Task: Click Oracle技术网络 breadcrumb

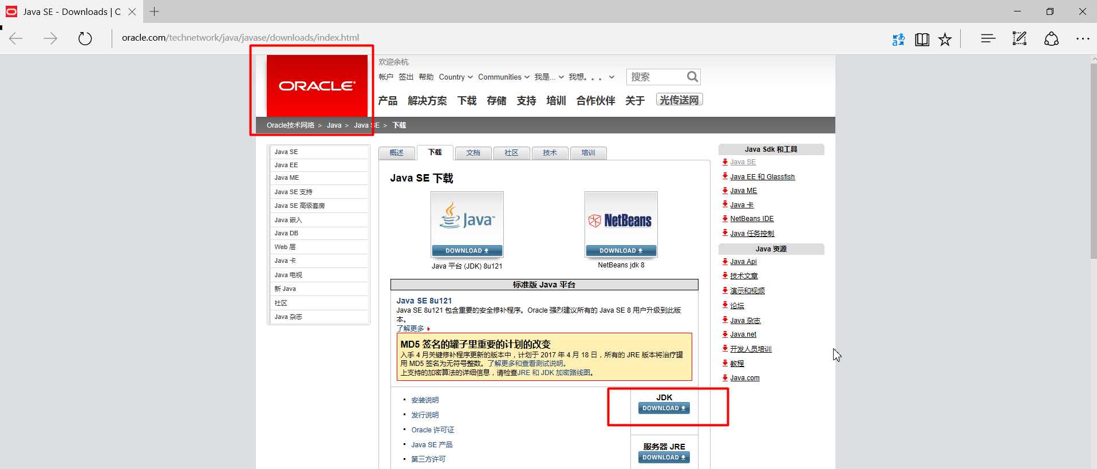Action: (x=290, y=125)
